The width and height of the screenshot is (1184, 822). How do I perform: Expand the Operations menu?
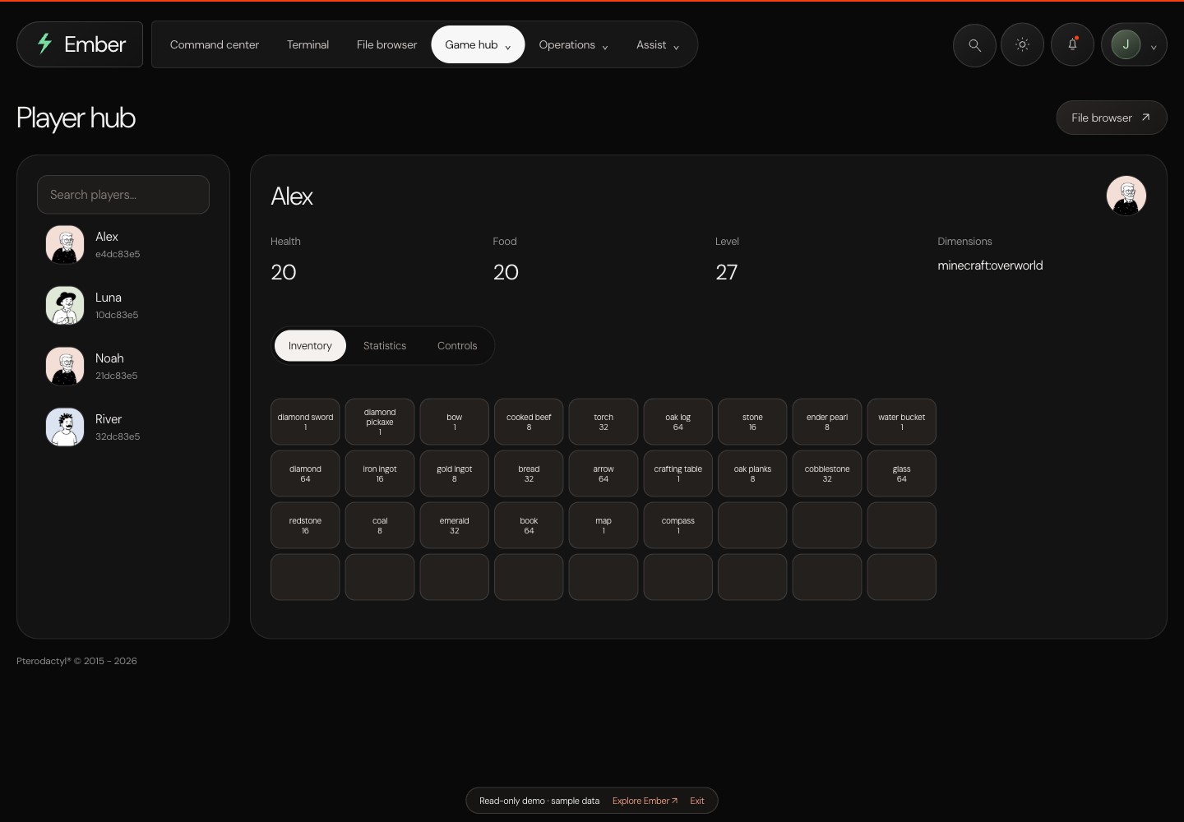click(x=573, y=44)
